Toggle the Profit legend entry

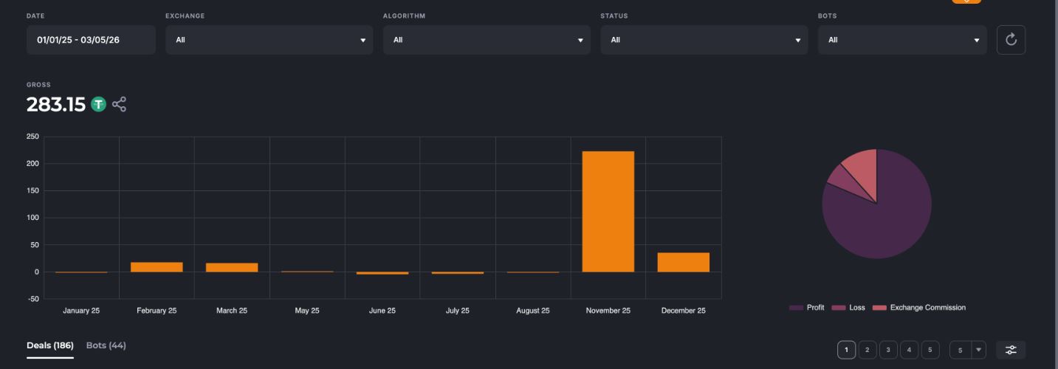[807, 308]
